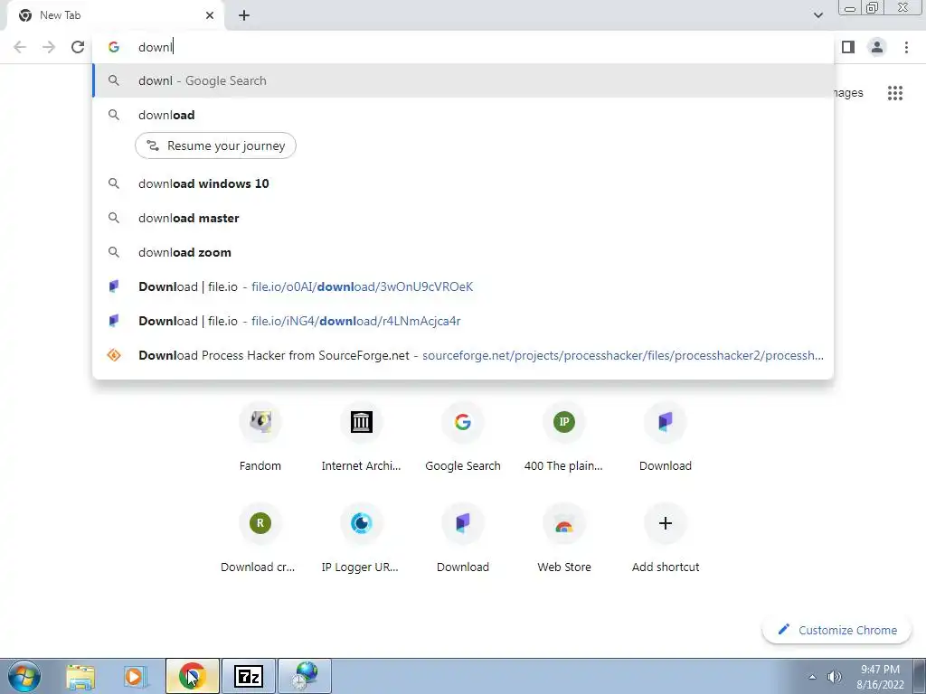Open the Windows Start menu
Image resolution: width=926 pixels, height=694 pixels.
24,676
